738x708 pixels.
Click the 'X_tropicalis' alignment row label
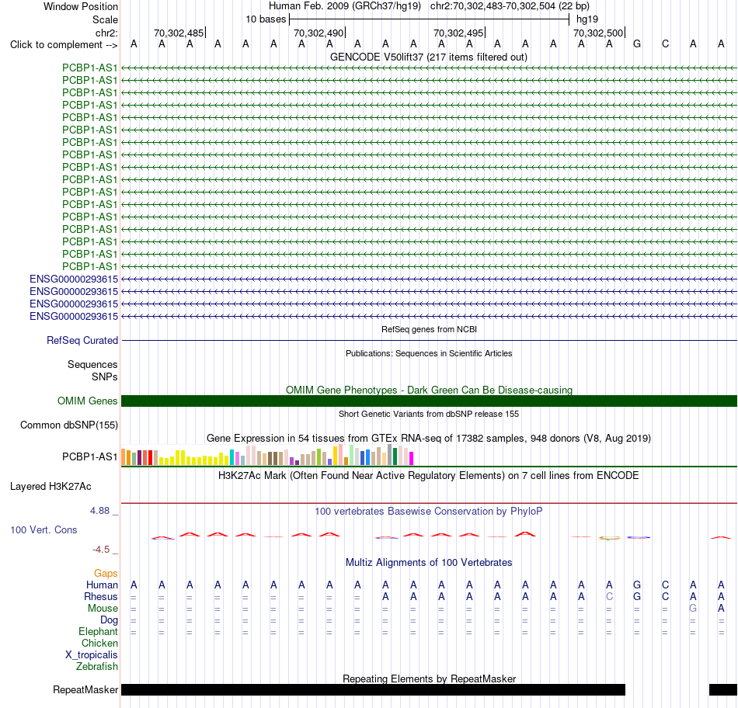pos(92,655)
